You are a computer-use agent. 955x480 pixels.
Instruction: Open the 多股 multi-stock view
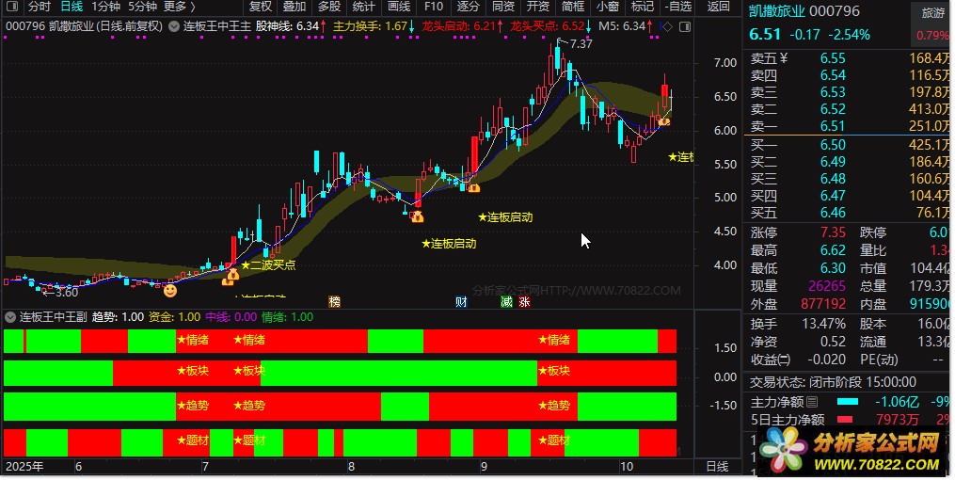(329, 7)
